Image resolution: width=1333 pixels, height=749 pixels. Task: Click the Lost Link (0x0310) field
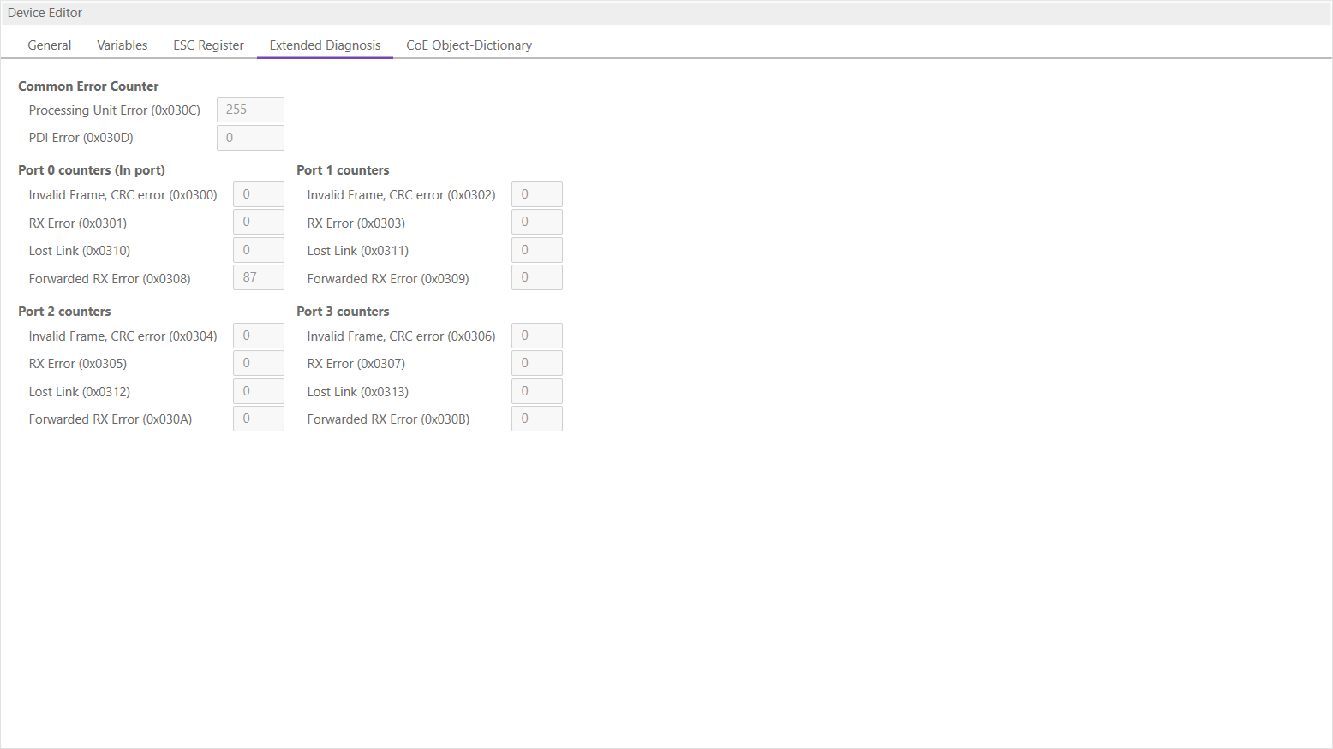(x=258, y=250)
